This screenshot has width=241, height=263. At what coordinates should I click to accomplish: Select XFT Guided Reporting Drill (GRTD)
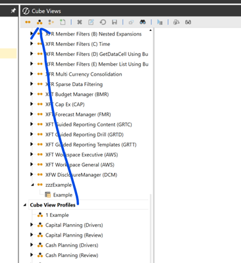(x=84, y=134)
